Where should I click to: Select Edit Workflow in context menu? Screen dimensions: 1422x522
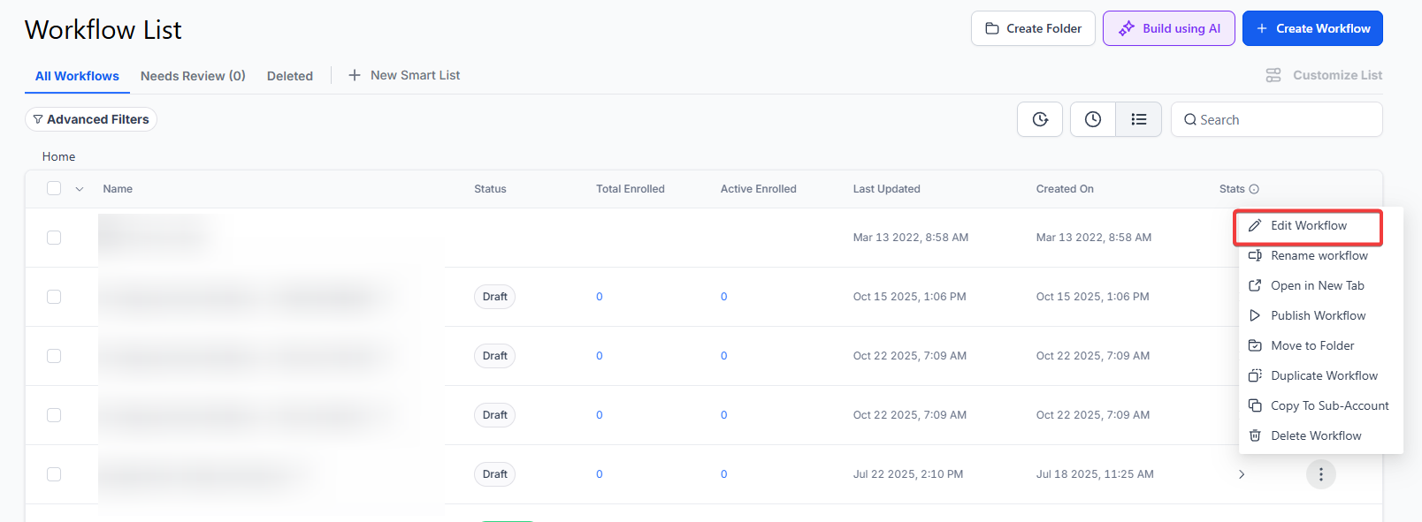pos(1308,226)
